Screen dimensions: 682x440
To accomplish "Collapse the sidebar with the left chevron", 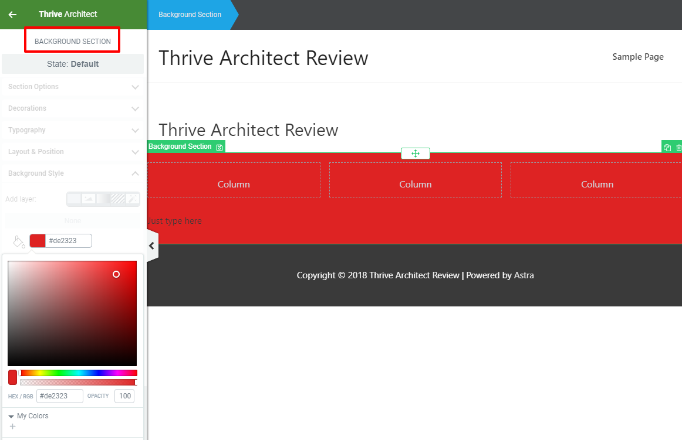I will click(152, 246).
